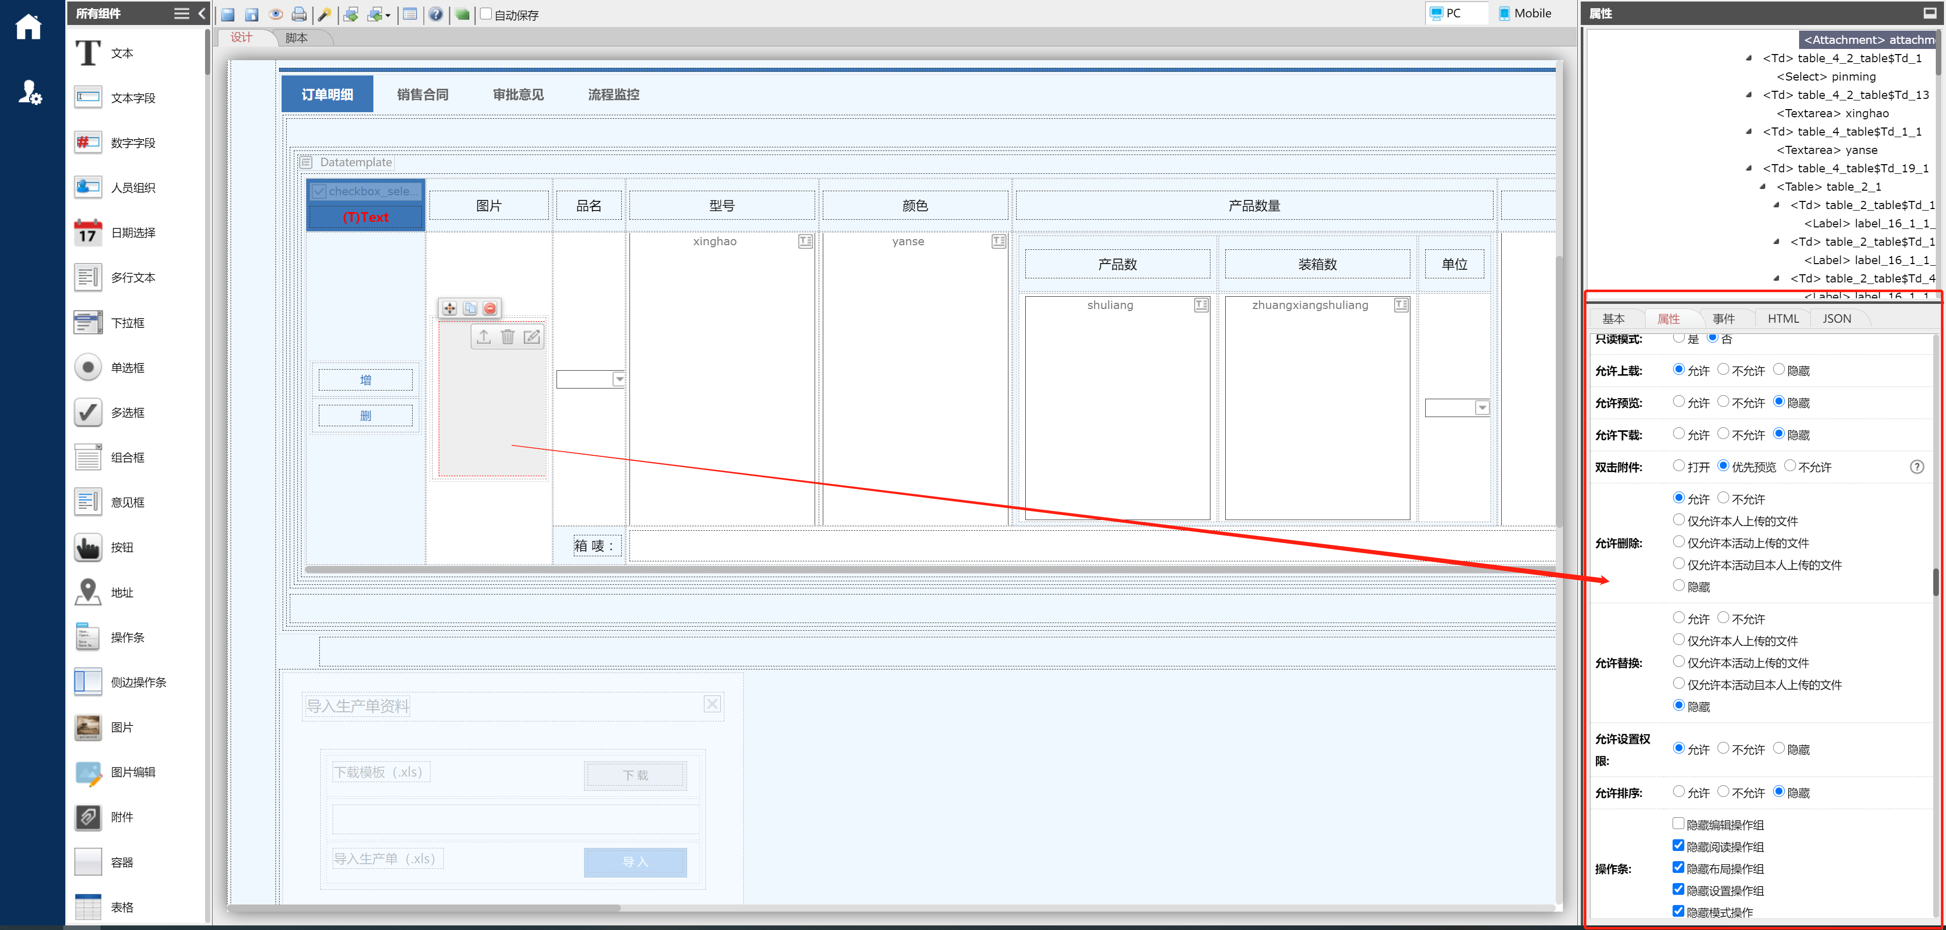Open the import toolbar dropdown arrow

point(388,15)
